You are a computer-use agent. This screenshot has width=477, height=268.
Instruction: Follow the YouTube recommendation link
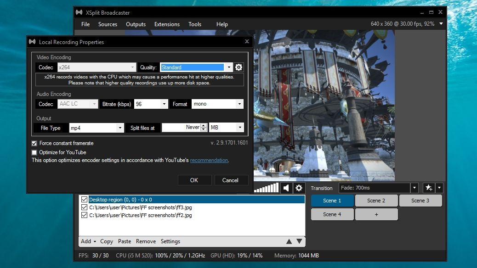209,160
